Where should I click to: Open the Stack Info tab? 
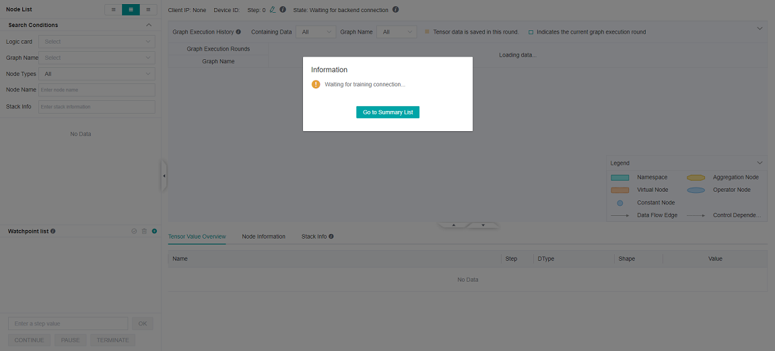coord(314,237)
